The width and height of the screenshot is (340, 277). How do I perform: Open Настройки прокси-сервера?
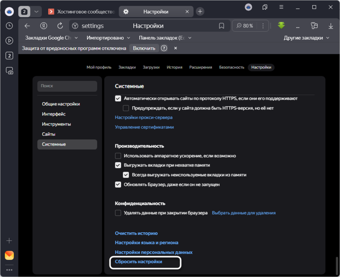144,117
